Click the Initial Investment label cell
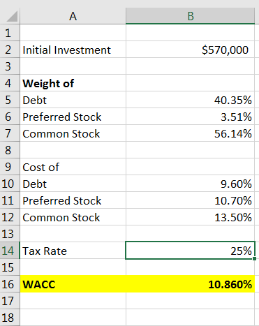The width and height of the screenshot is (259, 326). pyautogui.click(x=73, y=50)
